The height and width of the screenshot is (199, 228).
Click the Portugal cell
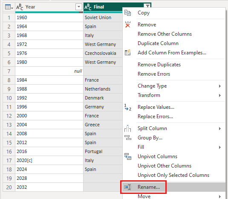pos(103,151)
